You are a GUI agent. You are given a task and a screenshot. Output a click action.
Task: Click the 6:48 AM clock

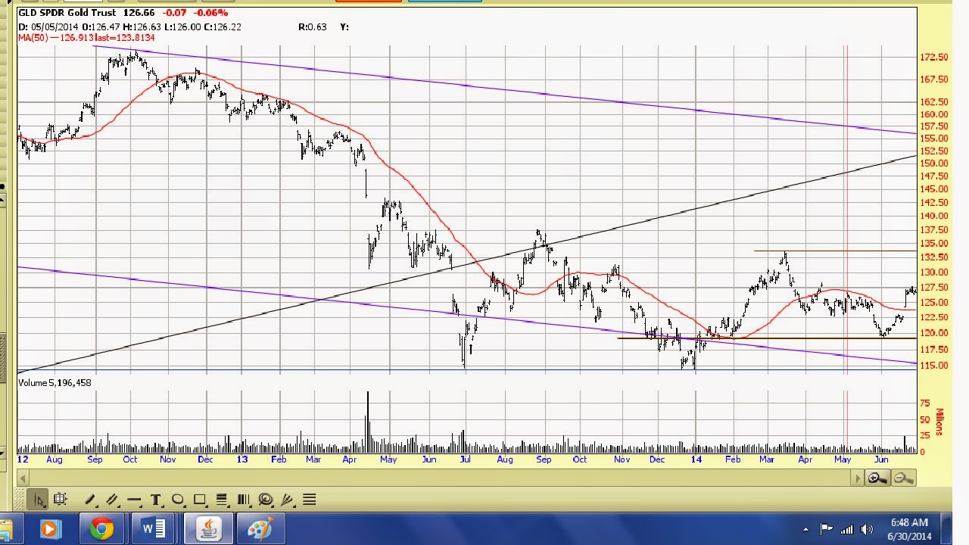(909, 522)
